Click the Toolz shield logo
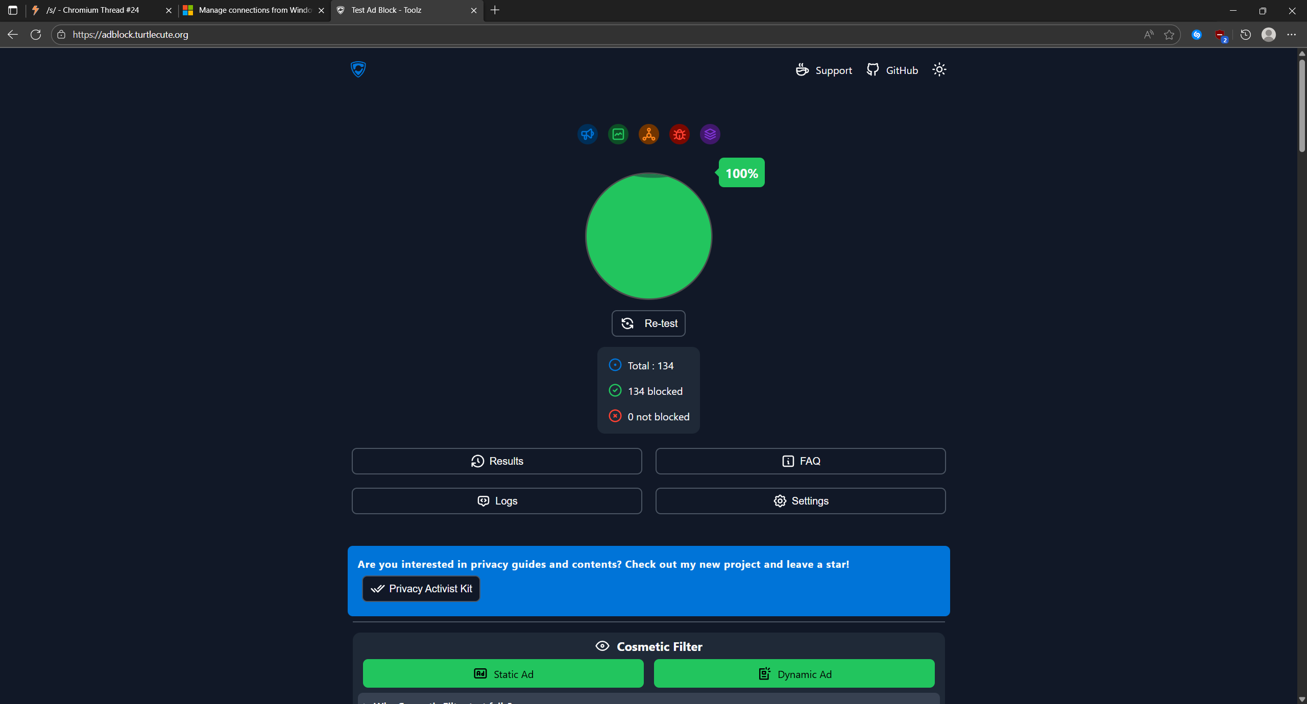 coord(358,69)
